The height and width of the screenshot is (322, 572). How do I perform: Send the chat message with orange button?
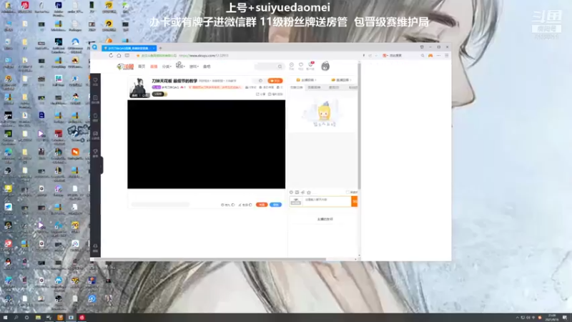[354, 202]
